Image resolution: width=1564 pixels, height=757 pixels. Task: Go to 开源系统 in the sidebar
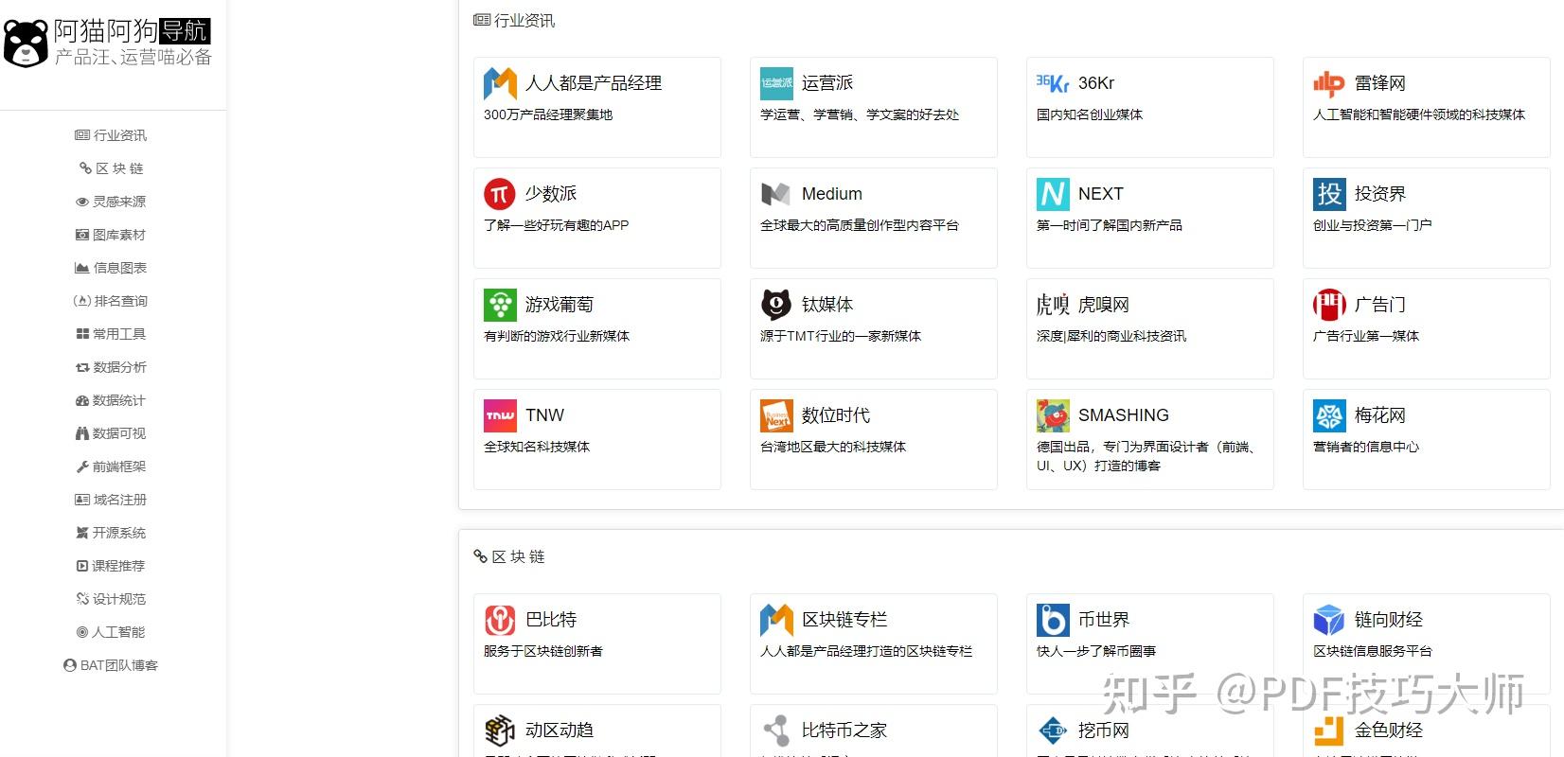tap(111, 533)
